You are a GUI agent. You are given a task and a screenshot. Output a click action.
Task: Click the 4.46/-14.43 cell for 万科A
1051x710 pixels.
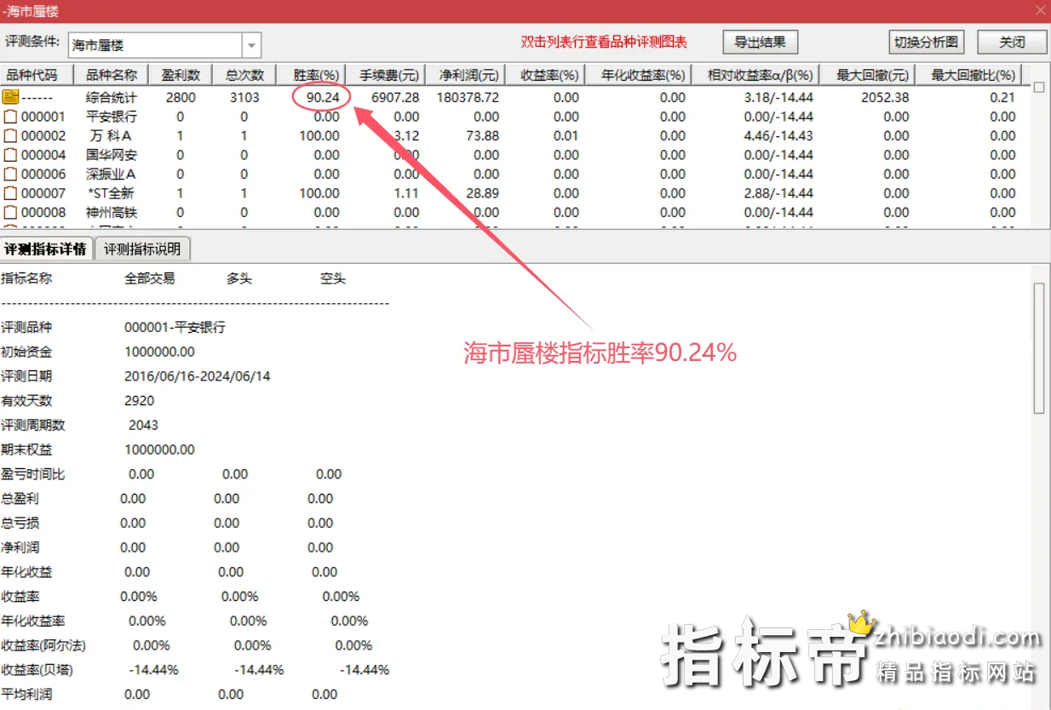pyautogui.click(x=778, y=135)
